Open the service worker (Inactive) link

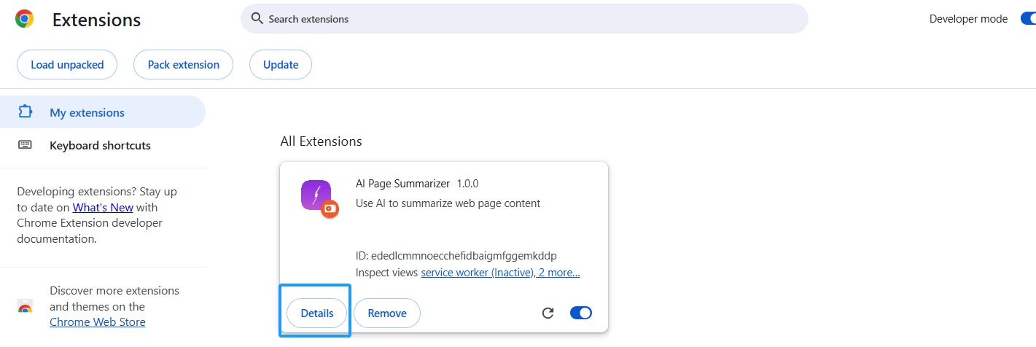pos(477,273)
